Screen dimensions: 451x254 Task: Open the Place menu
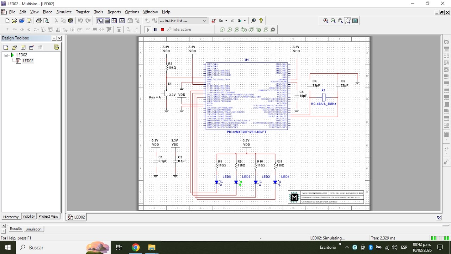point(48,12)
